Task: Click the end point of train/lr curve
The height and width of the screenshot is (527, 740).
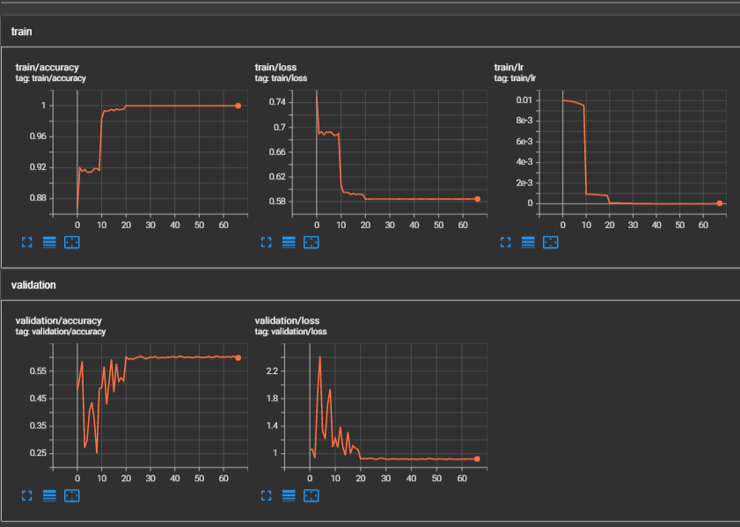Action: 719,203
